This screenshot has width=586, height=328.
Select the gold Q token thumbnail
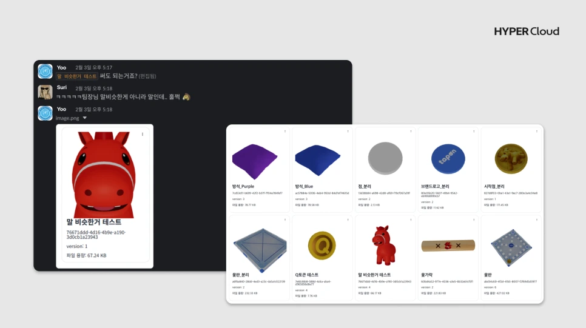click(x=322, y=246)
